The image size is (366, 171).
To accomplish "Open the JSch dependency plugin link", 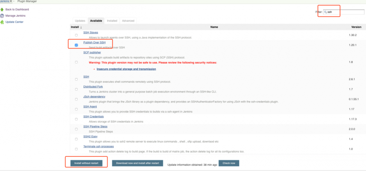I will pyautogui.click(x=94, y=97).
